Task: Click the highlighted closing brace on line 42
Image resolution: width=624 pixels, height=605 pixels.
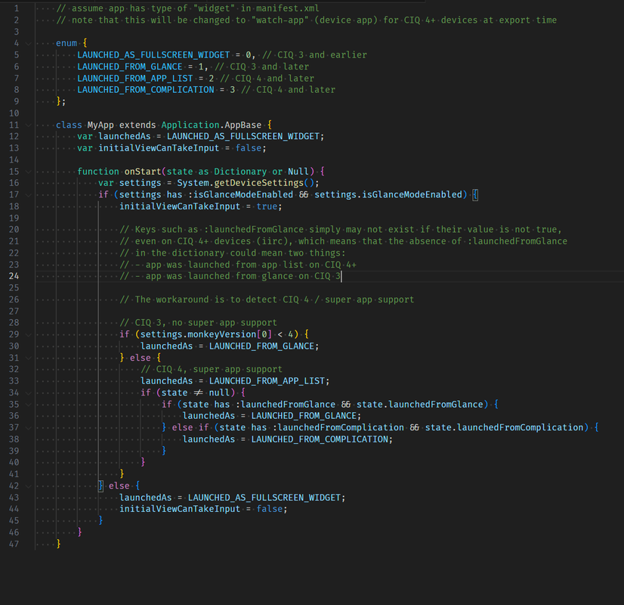Action: coord(100,486)
